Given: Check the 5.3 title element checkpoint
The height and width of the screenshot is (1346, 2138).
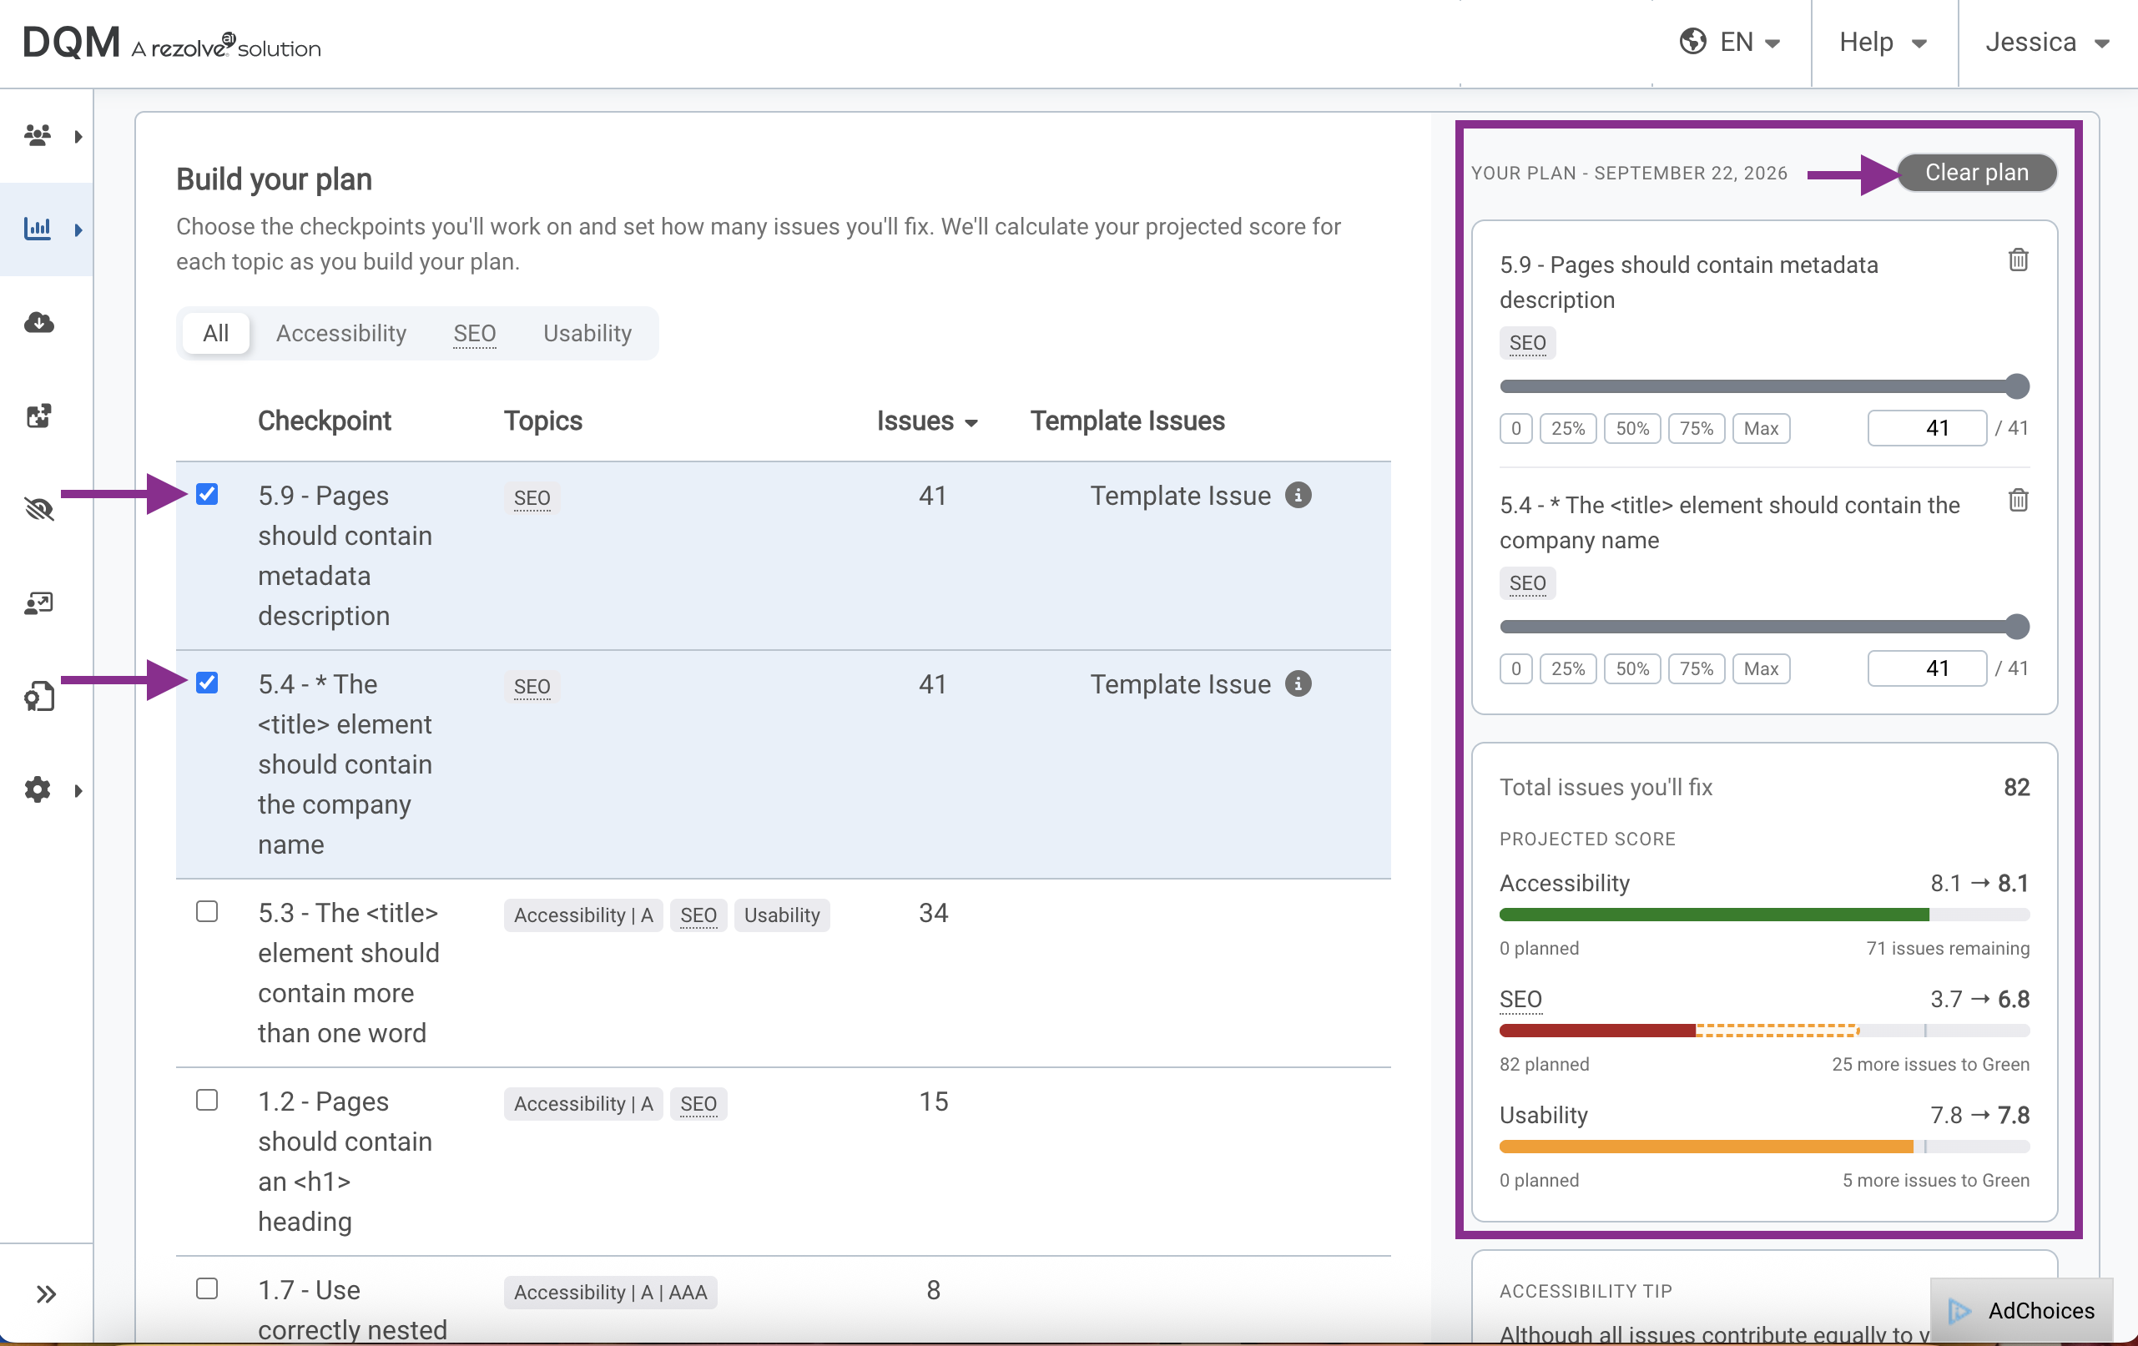Looking at the screenshot, I should [207, 912].
